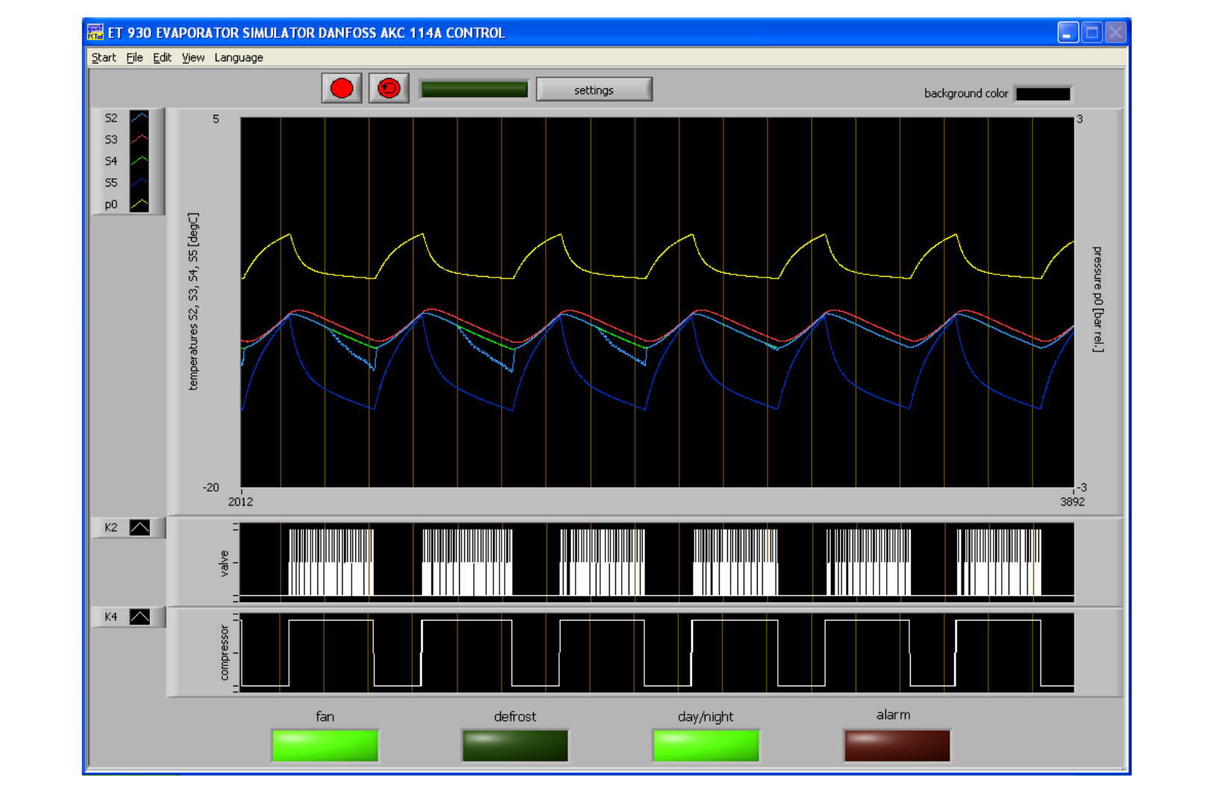The height and width of the screenshot is (793, 1225).
Task: Click the S5 blue plot legend icon
Action: (139, 183)
